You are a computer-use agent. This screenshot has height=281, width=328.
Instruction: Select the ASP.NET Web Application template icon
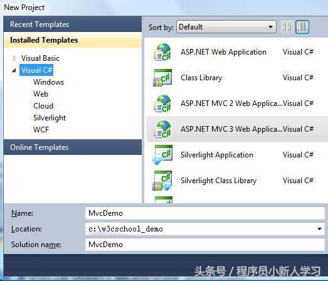tap(162, 52)
